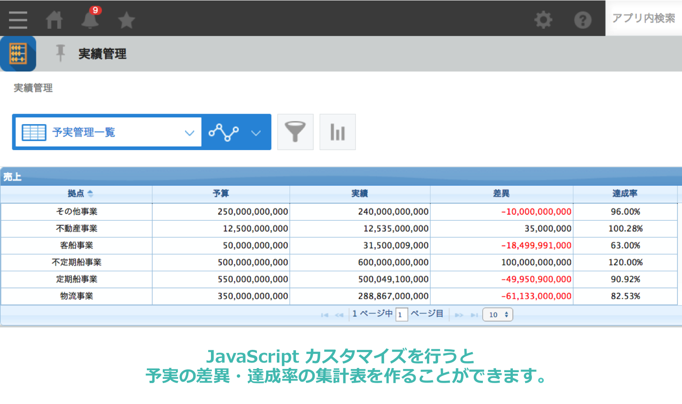The image size is (682, 404).
Task: Click the pin icon beside 実績管理 title
Action: (60, 53)
